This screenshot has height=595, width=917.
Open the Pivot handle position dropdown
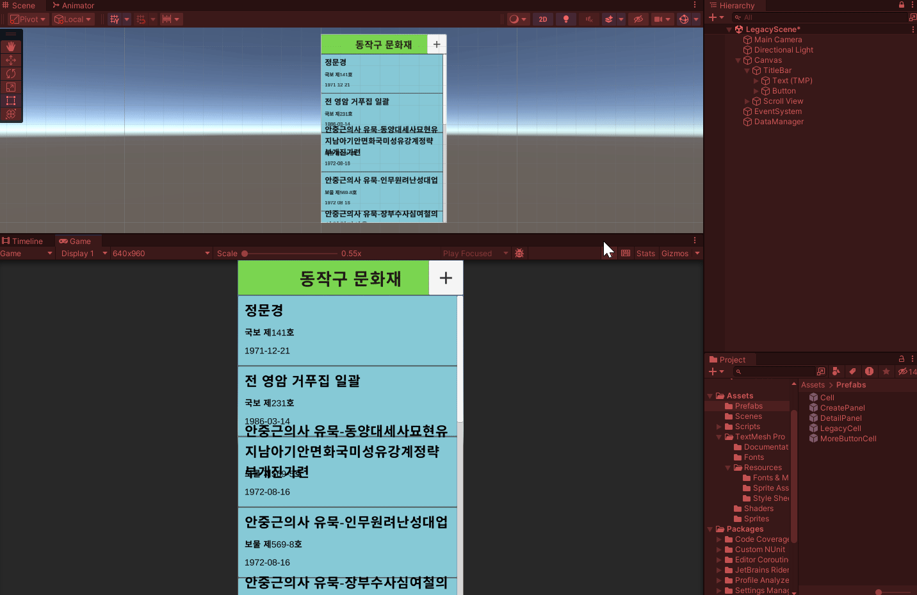28,19
